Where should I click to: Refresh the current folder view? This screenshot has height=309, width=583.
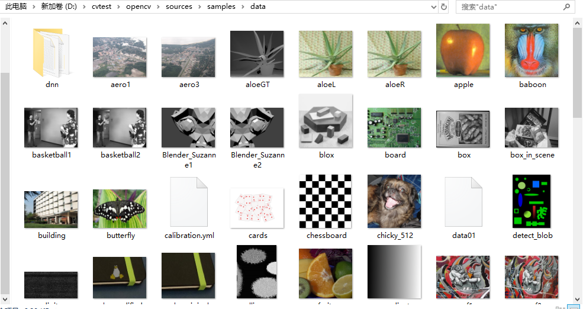443,7
